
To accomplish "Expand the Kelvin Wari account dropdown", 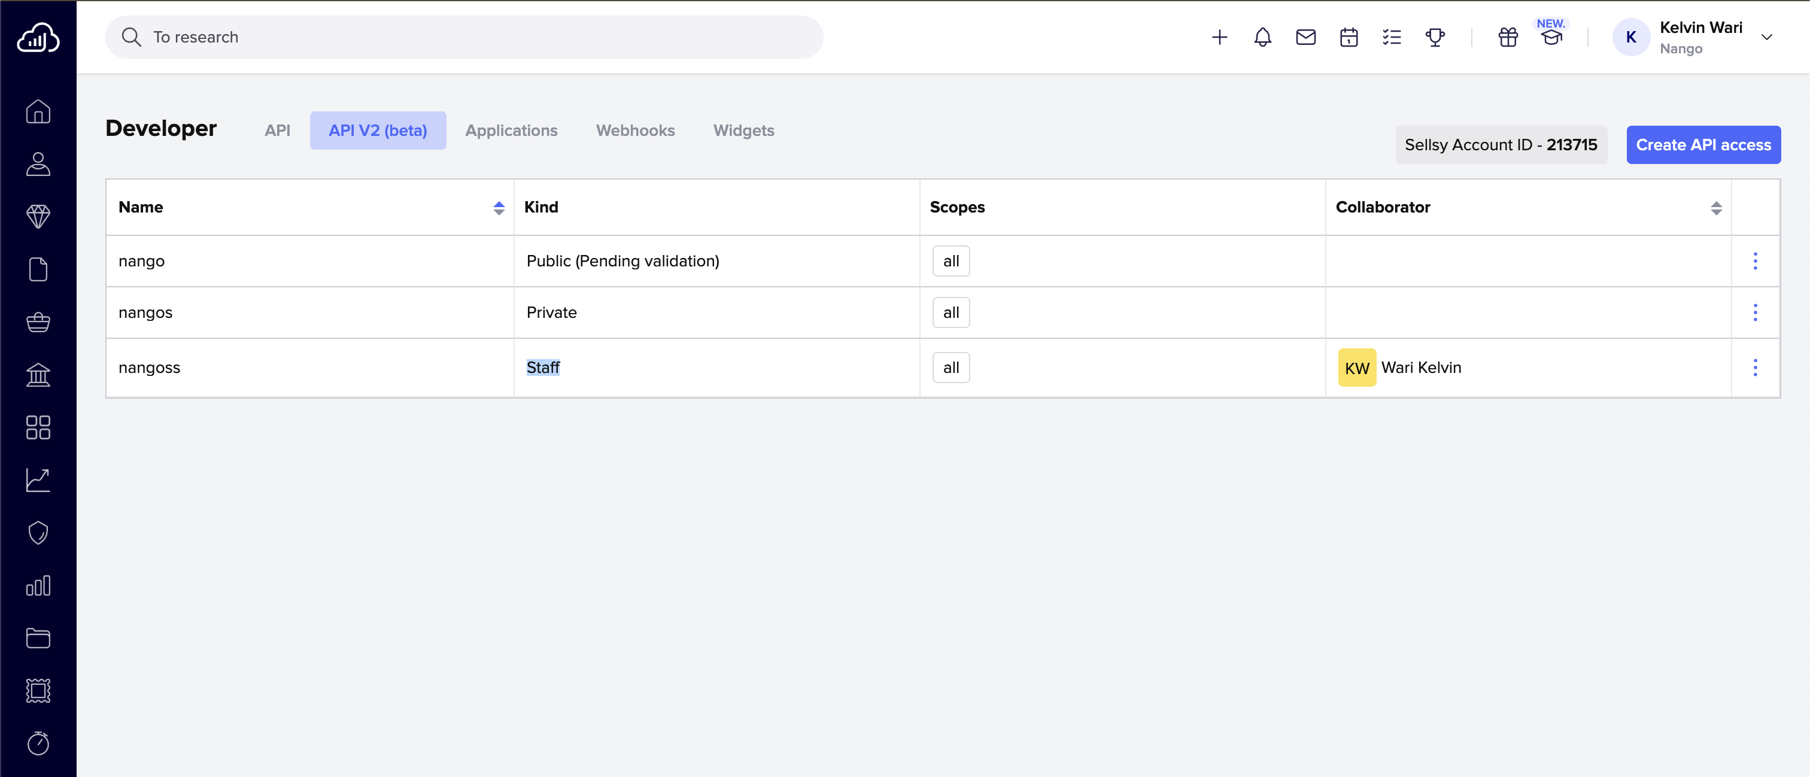I will pos(1766,37).
